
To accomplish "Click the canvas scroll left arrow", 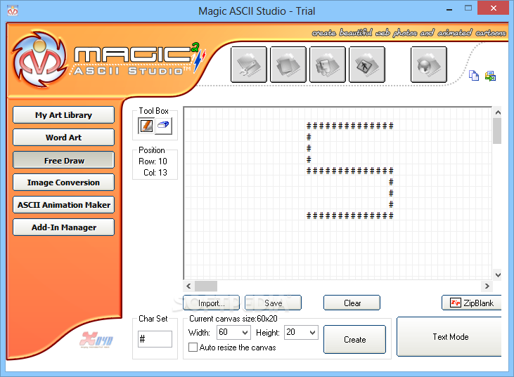I will [x=188, y=286].
